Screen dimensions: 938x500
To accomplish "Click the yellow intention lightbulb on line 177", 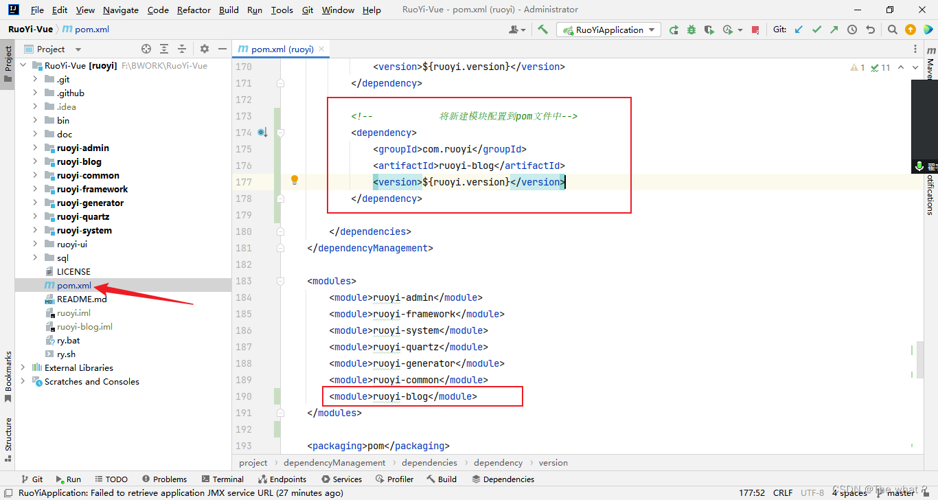I will 295,181.
